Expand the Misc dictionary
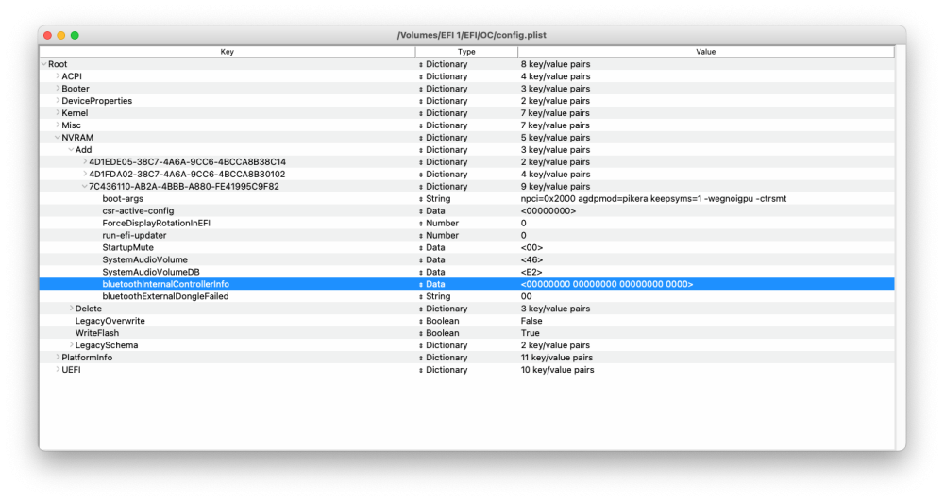The width and height of the screenshot is (944, 501). point(58,125)
